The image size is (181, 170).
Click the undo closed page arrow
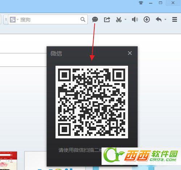[159, 19]
